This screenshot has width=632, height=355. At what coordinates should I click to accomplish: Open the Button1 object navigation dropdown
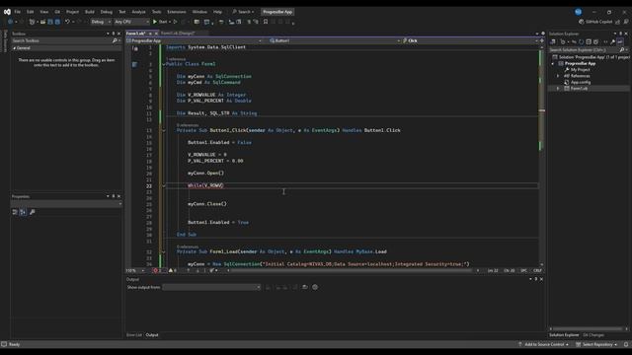point(335,40)
